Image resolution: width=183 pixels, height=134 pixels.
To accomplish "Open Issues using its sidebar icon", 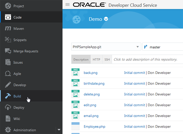I will tap(8, 63).
